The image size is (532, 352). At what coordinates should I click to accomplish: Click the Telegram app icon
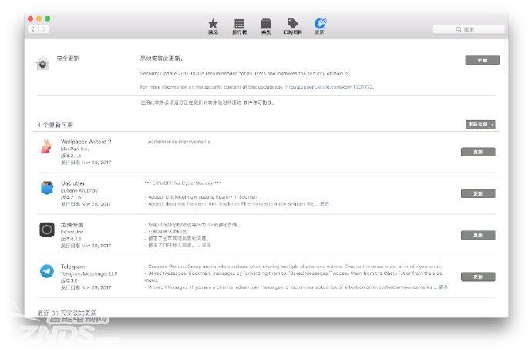pyautogui.click(x=47, y=271)
